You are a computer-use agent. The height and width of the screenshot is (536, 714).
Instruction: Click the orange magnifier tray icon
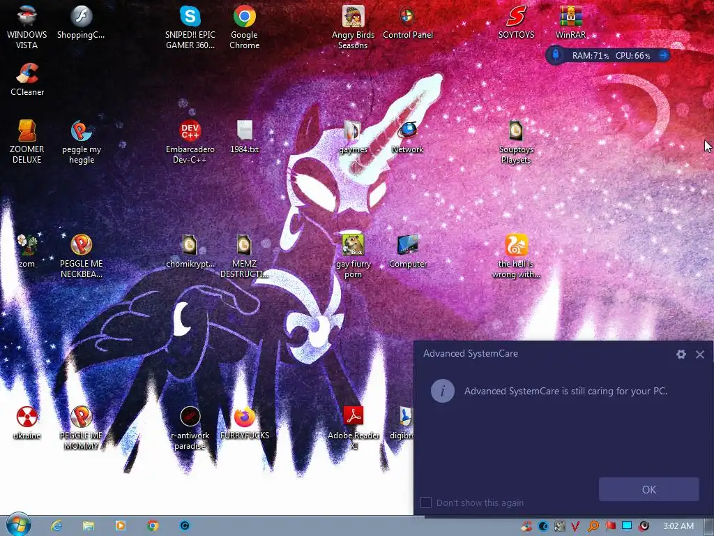[593, 526]
